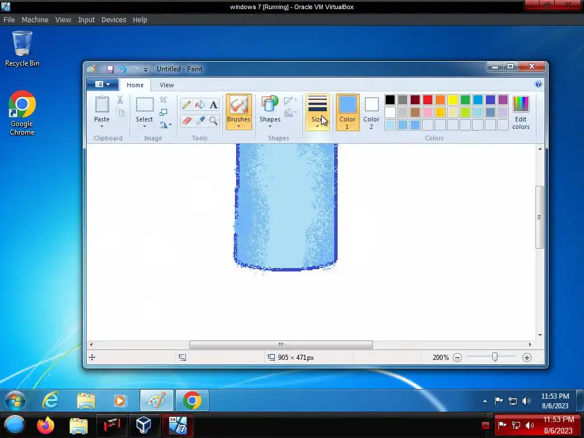Screen dimensions: 584x438
Task: Open Google Chrome desktop shortcut
Action: 22,113
